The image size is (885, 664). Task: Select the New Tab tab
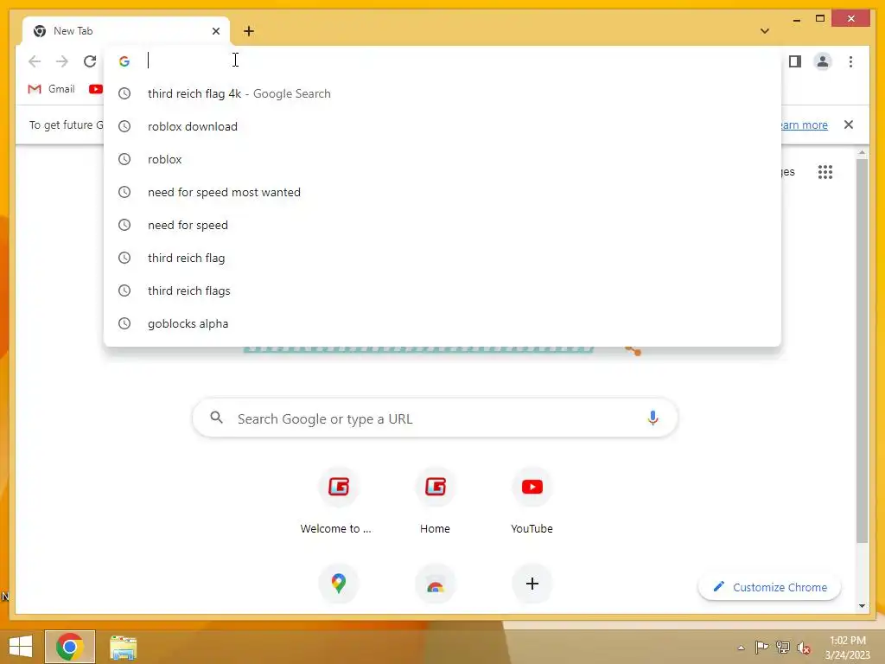click(126, 31)
